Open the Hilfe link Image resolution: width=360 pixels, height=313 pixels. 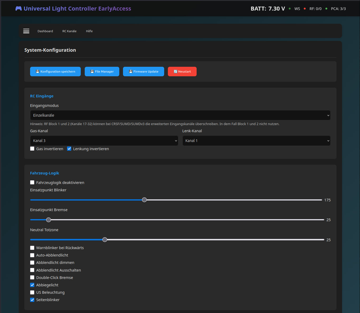click(x=89, y=31)
